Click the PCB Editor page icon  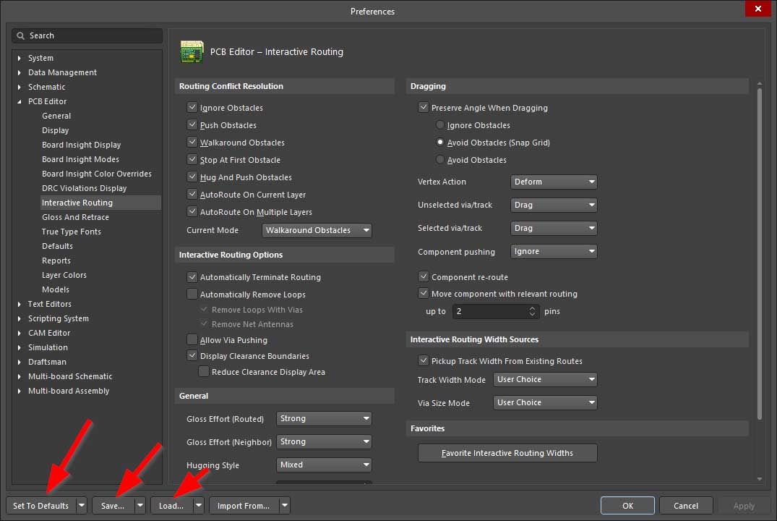point(191,51)
